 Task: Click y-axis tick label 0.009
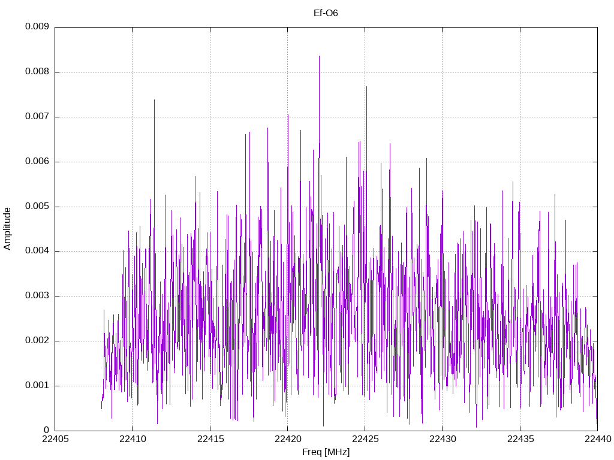(x=37, y=26)
